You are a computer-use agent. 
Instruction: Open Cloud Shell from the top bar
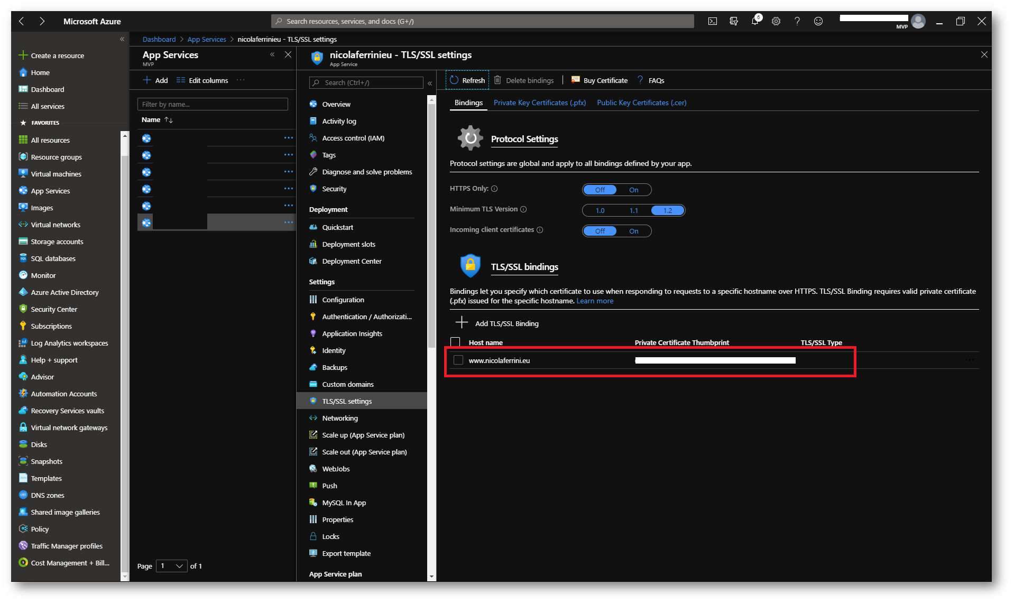[x=712, y=21]
